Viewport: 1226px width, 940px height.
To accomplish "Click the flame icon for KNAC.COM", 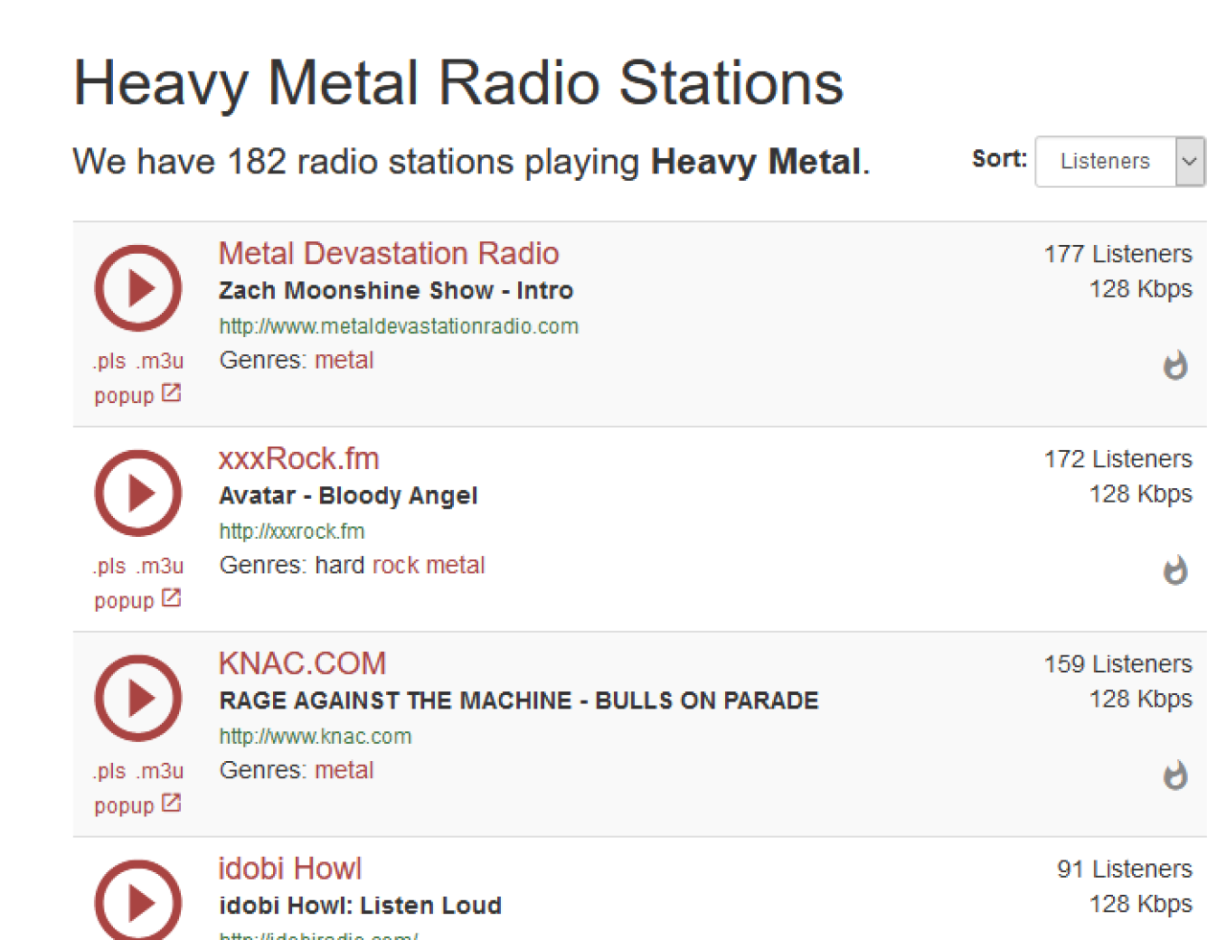I will (x=1175, y=775).
